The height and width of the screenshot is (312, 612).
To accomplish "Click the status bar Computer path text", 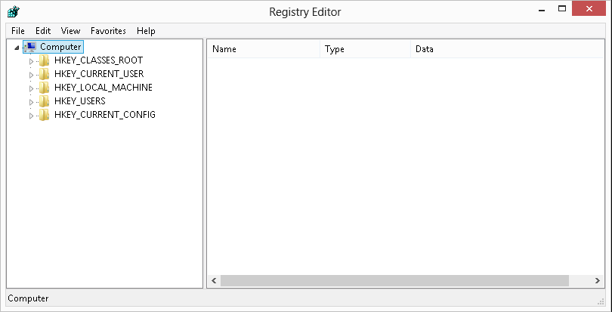I will (x=29, y=298).
